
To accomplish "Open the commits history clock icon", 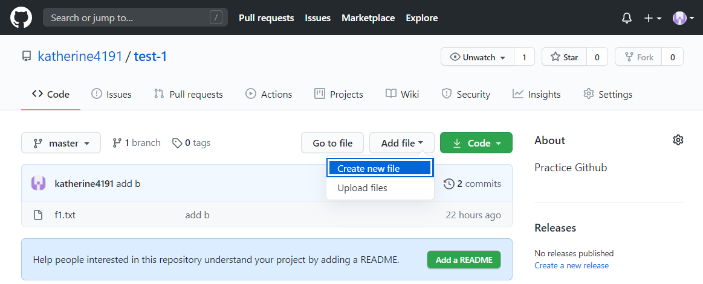I will [x=449, y=183].
